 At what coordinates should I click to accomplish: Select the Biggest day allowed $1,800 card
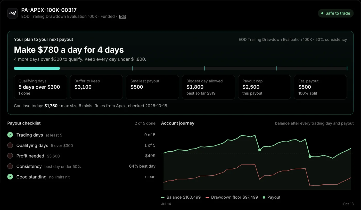(x=208, y=87)
